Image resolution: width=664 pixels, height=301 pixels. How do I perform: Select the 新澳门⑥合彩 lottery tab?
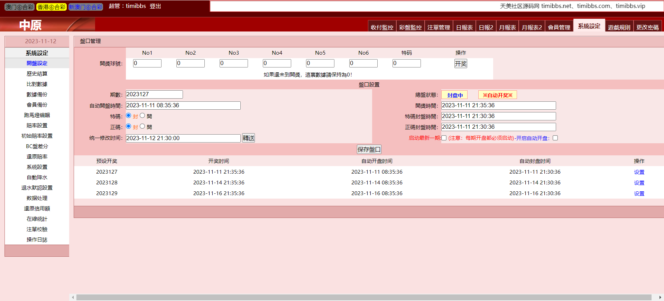pyautogui.click(x=85, y=7)
